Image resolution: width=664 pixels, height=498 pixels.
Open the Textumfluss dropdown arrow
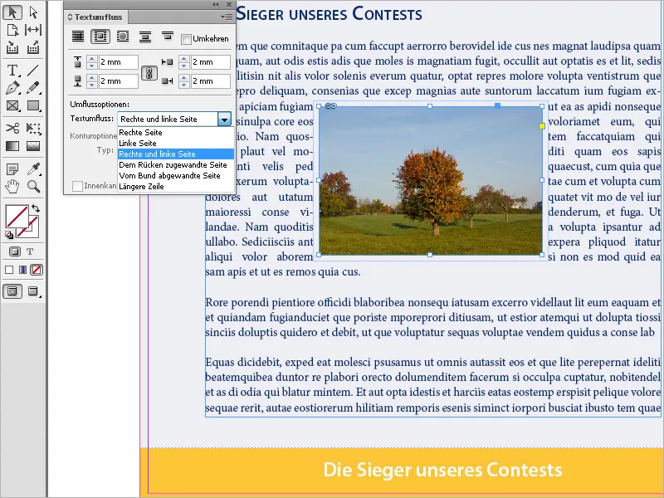coord(224,119)
